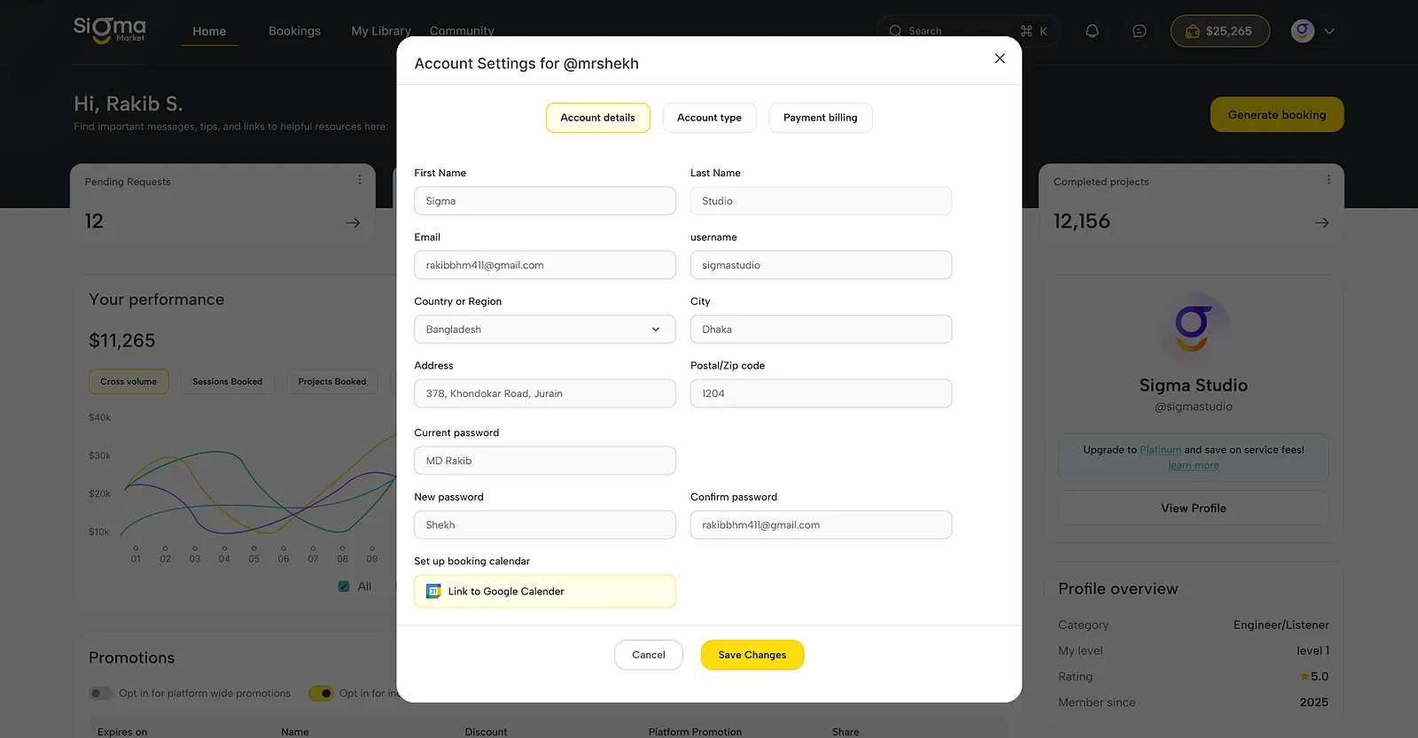Focus the Postal/Zip code field
1418x738 pixels.
[x=822, y=393]
